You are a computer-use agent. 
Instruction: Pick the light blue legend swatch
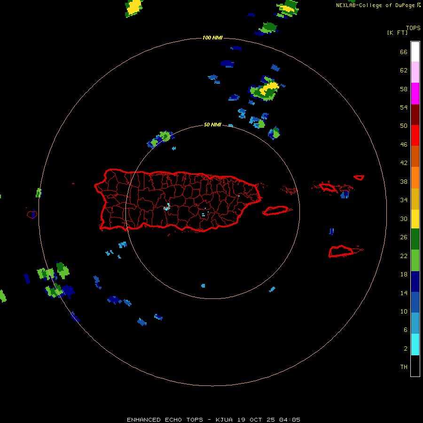(x=415, y=323)
